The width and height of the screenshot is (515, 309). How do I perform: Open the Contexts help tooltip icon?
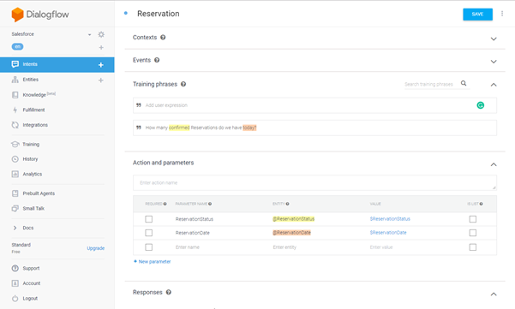163,38
